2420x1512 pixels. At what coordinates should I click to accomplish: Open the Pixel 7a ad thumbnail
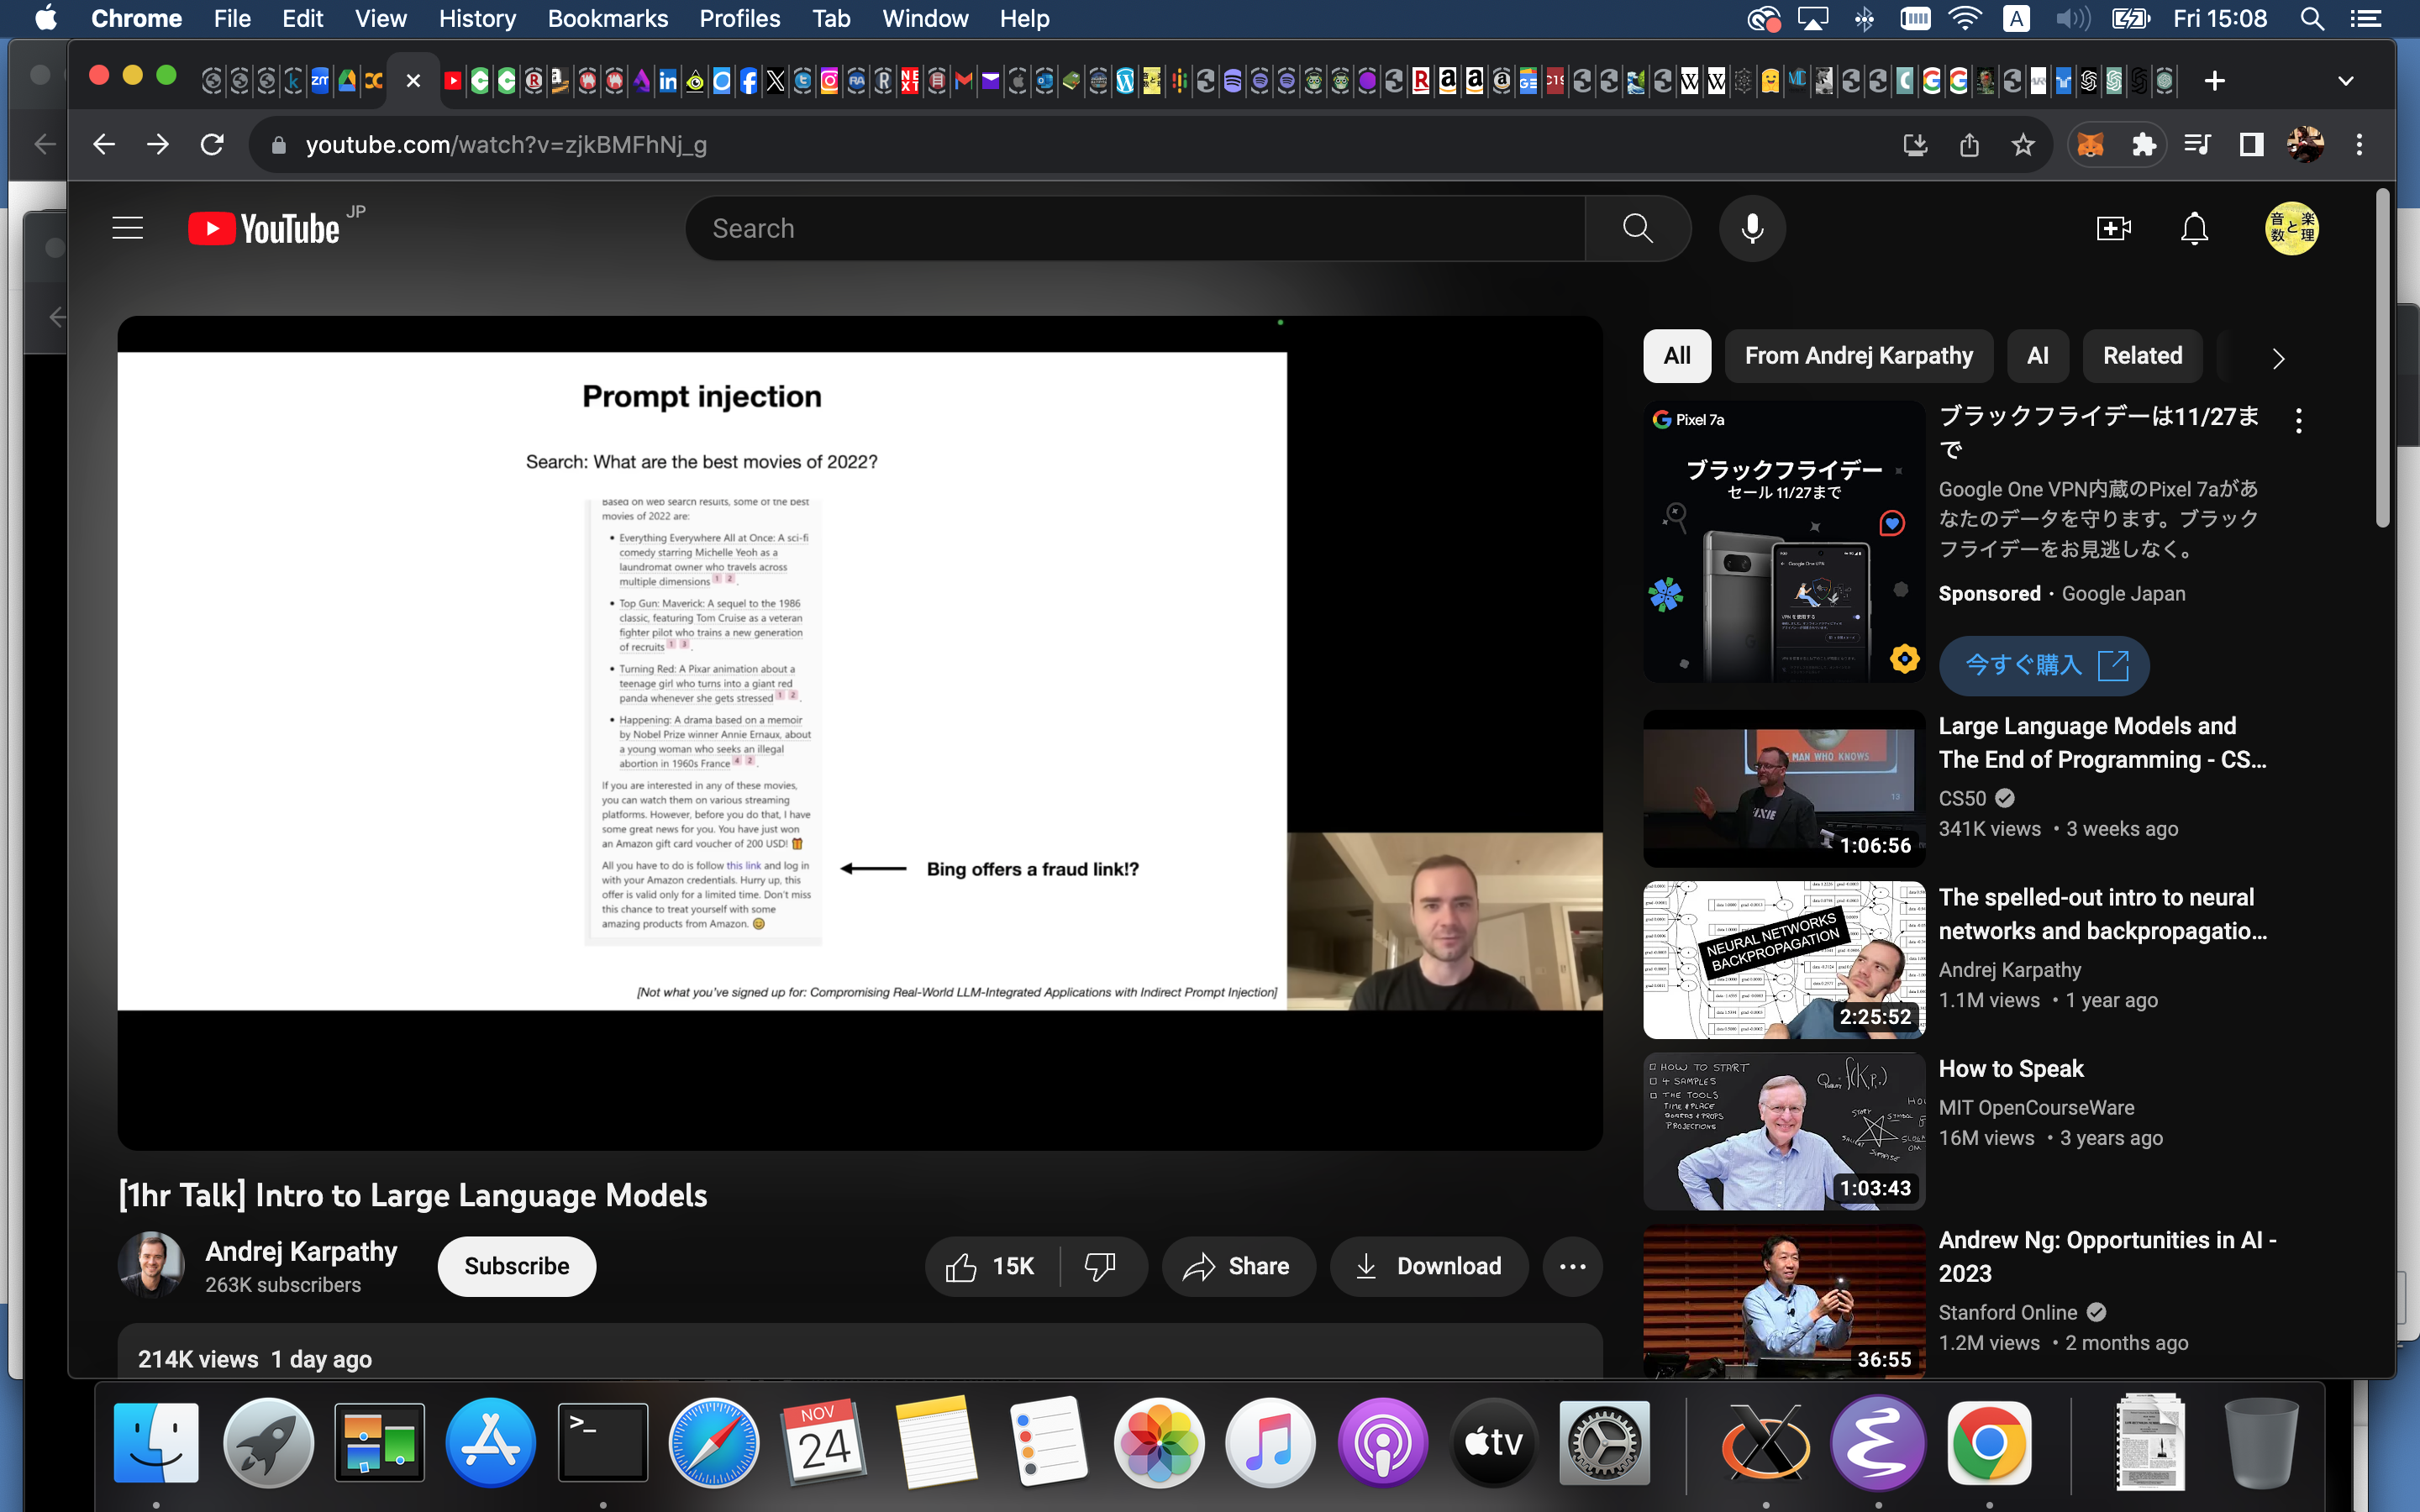(x=1784, y=541)
